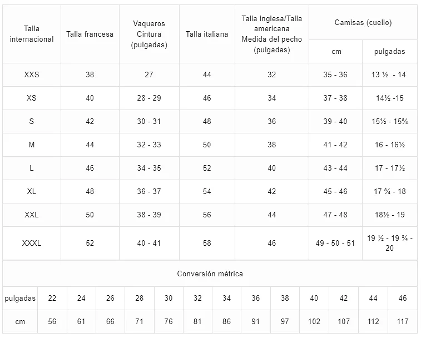The width and height of the screenshot is (421, 338).
Task: Select the Conversión métrica section heading
Action: [x=210, y=274]
